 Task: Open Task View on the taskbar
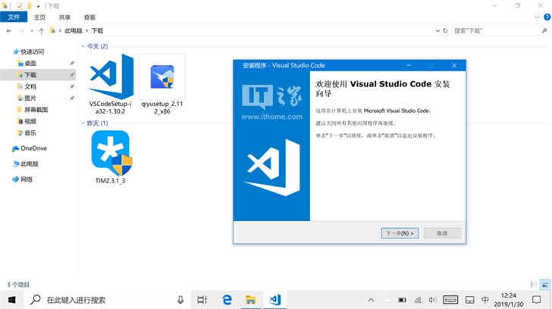(202, 300)
